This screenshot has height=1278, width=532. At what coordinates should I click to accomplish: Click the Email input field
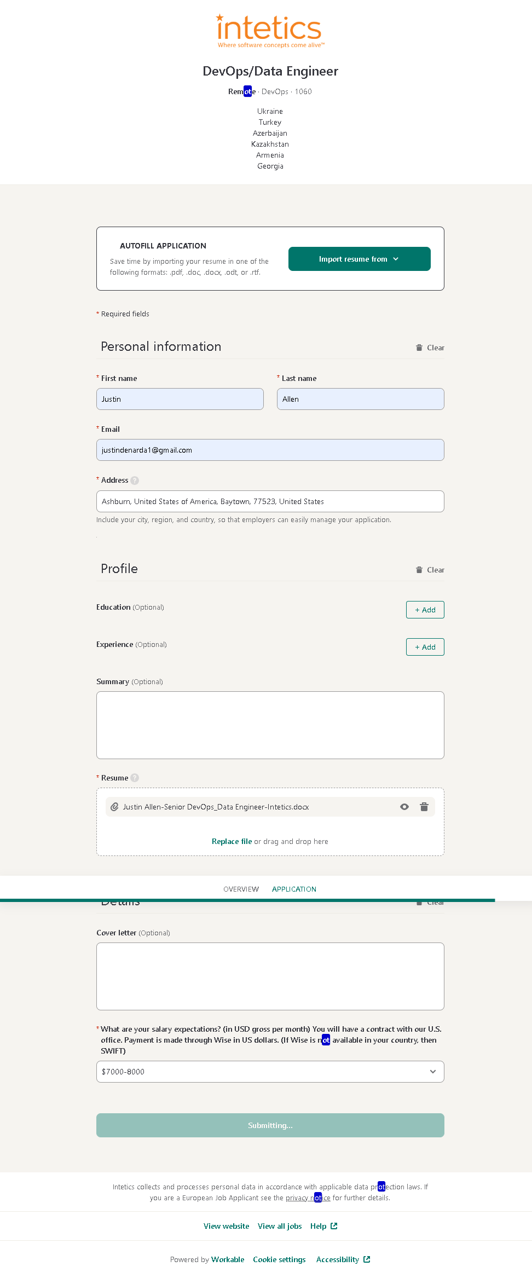point(270,450)
